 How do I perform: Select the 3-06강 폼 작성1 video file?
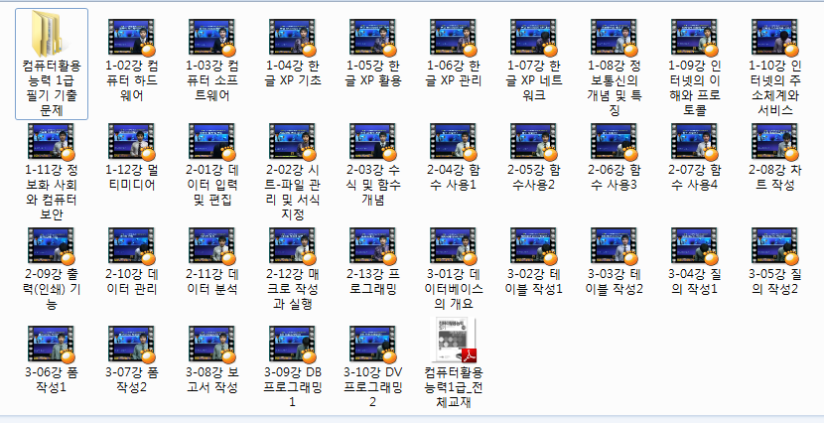(x=52, y=341)
